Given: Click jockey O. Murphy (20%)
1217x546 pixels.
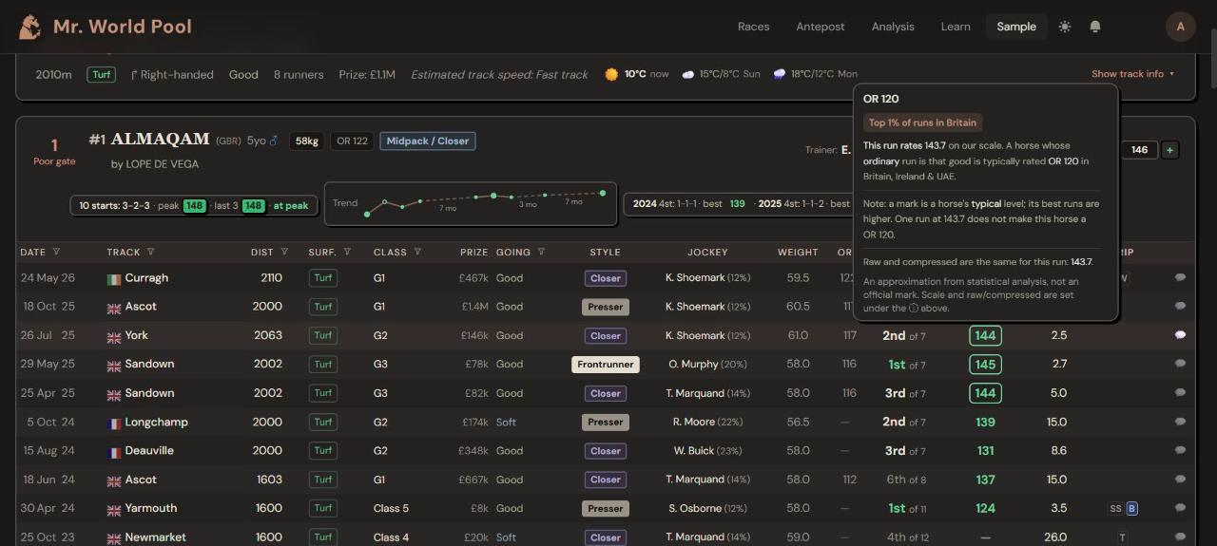Looking at the screenshot, I should point(707,365).
